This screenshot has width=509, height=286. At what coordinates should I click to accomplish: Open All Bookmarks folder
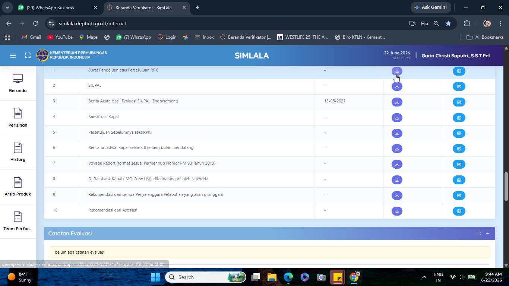485,37
